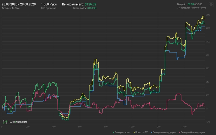Click the $100 y-axis label
The height and width of the screenshot is (135, 216).
pyautogui.click(x=208, y=42)
